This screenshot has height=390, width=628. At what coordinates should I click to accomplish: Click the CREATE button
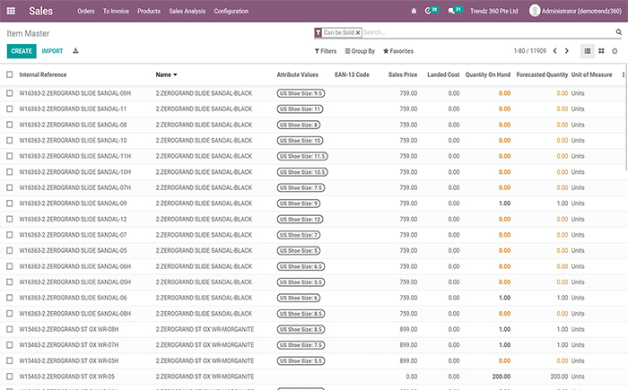pos(21,51)
